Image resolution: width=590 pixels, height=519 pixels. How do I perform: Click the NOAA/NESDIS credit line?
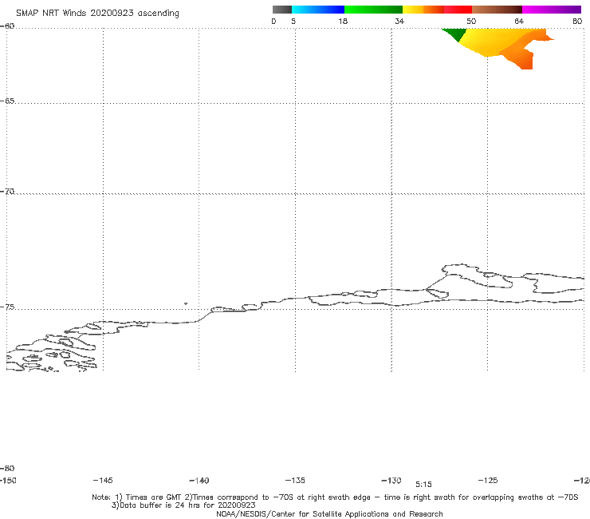(x=329, y=514)
